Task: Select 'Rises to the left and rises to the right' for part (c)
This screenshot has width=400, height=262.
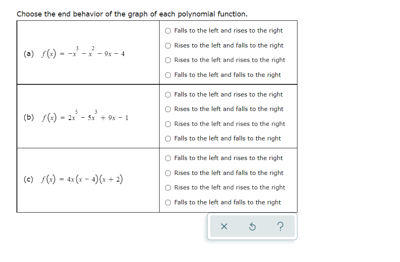Action: [168, 187]
